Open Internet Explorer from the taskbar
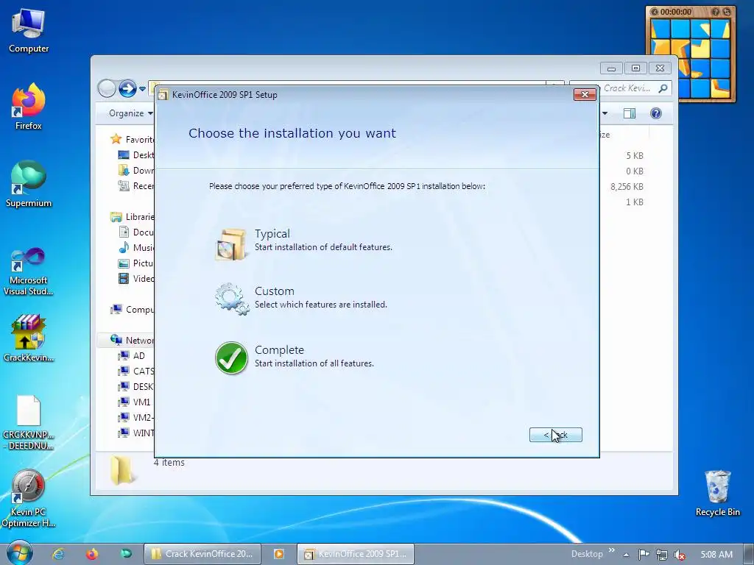This screenshot has height=565, width=754. pos(58,554)
